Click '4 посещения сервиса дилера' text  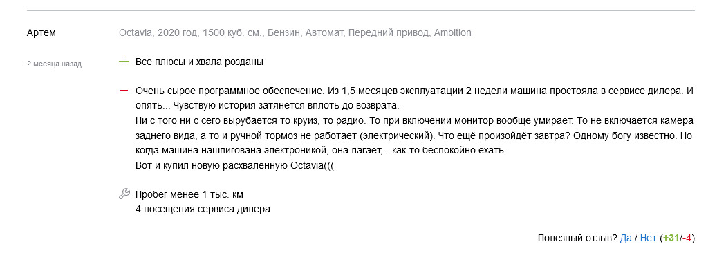pos(203,209)
